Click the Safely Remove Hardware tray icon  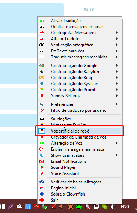click(x=44, y=207)
